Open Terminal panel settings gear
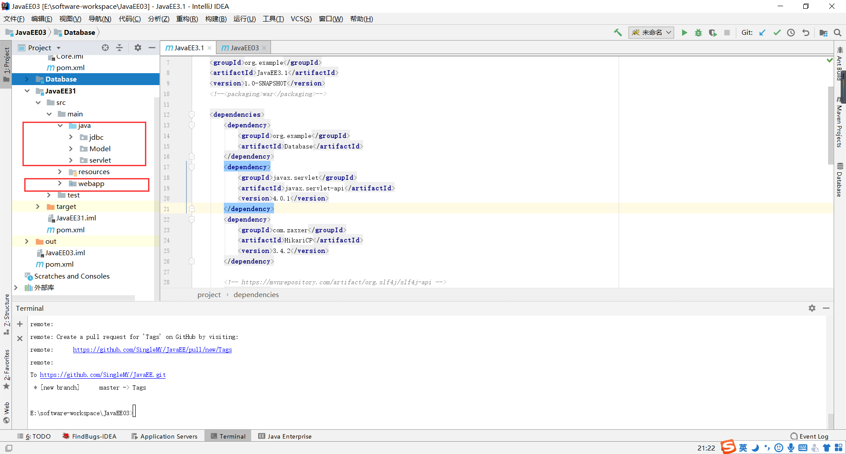Screen dimensions: 846x454 point(812,308)
